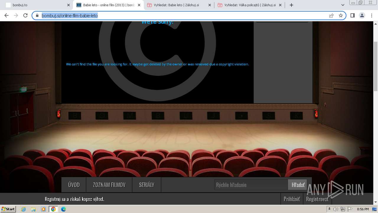Open network status tray icon
The height and width of the screenshot is (213, 378).
(x=343, y=209)
